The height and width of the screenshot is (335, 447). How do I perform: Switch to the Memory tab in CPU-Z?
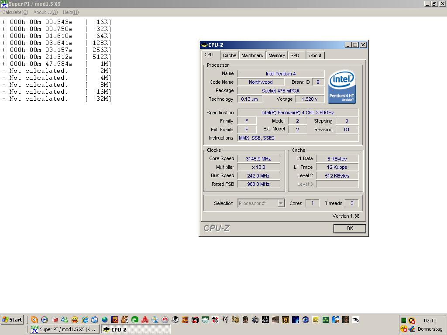276,55
